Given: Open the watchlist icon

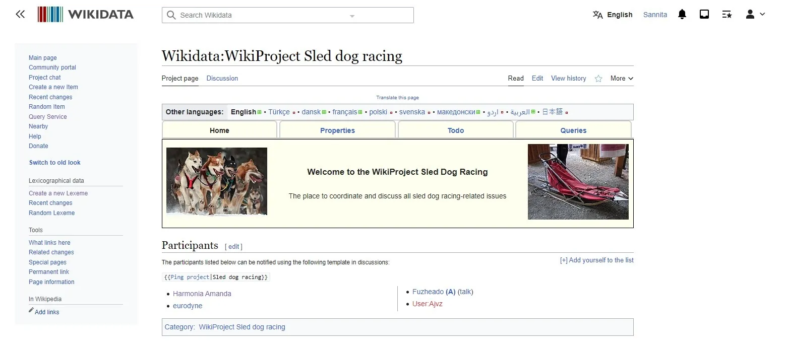Looking at the screenshot, I should click(727, 15).
